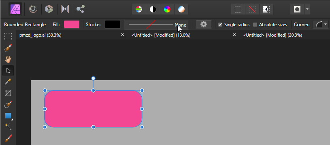
Task: Open the Export persona
Action: click(81, 9)
